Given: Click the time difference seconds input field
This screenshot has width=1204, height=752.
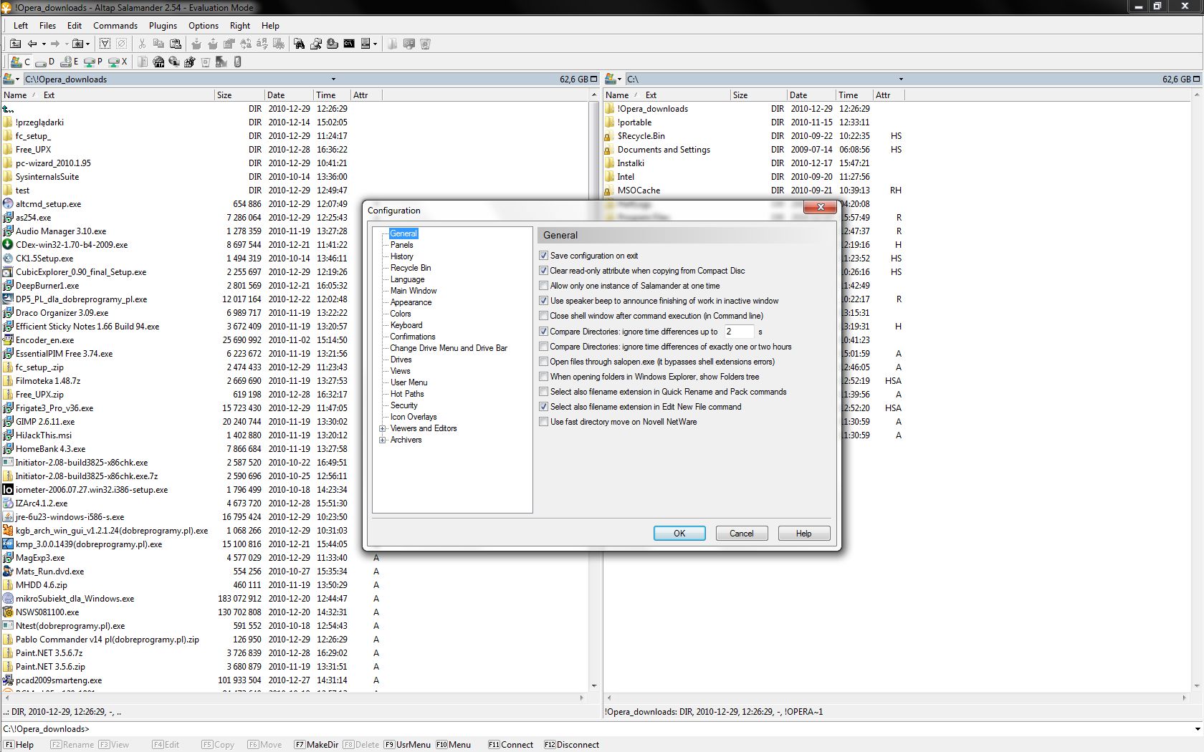Looking at the screenshot, I should (x=738, y=332).
